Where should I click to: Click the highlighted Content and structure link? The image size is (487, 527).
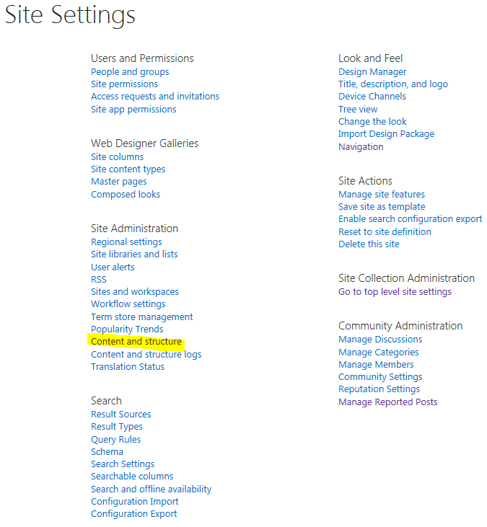[136, 342]
